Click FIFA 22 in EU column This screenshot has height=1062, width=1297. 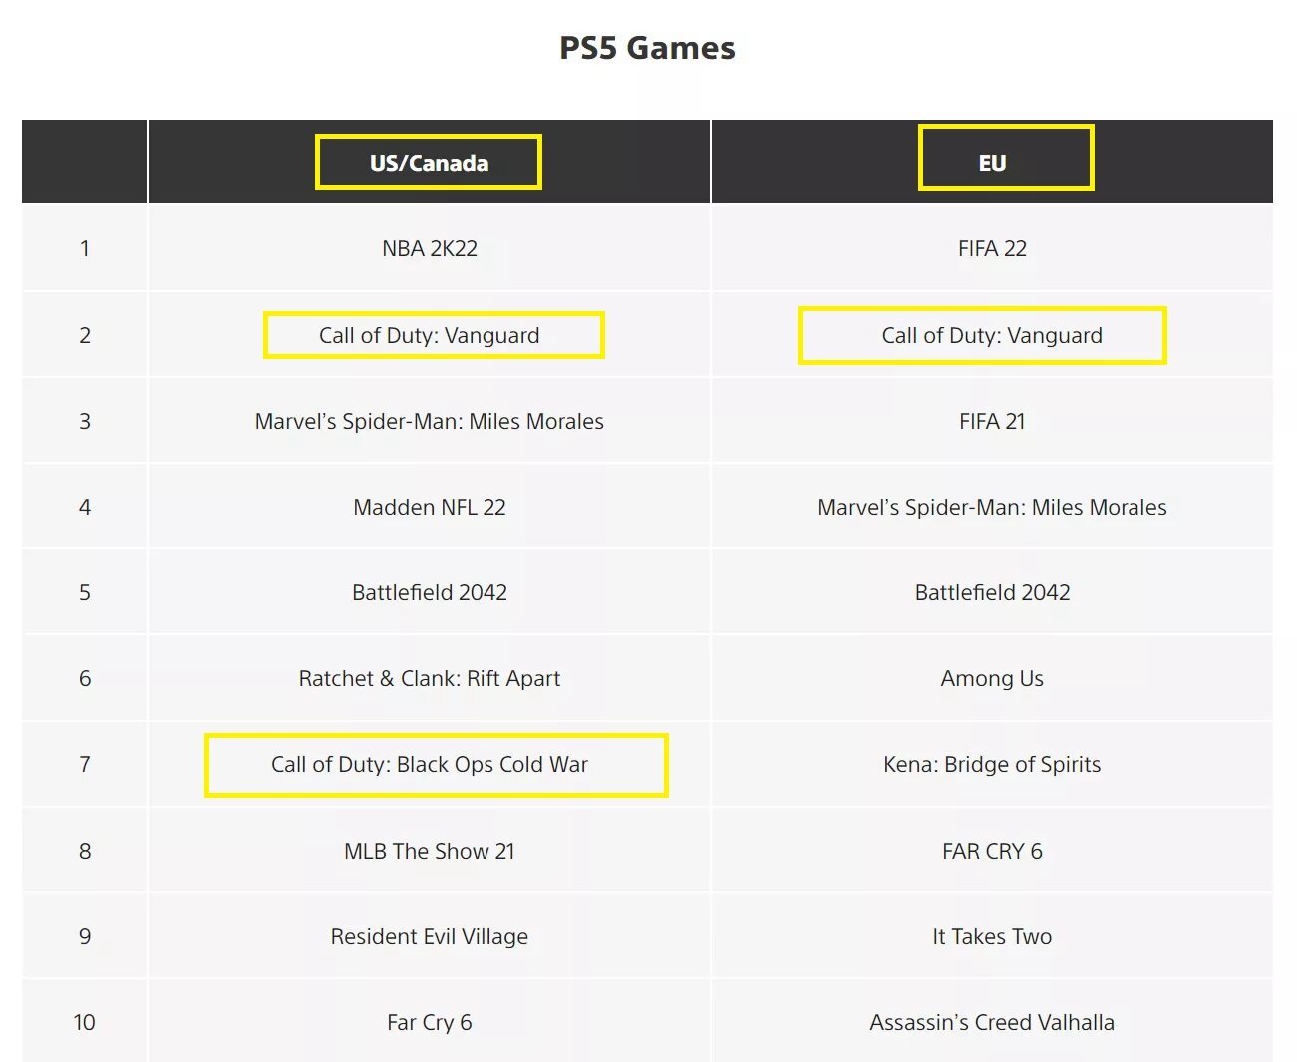[x=992, y=248]
